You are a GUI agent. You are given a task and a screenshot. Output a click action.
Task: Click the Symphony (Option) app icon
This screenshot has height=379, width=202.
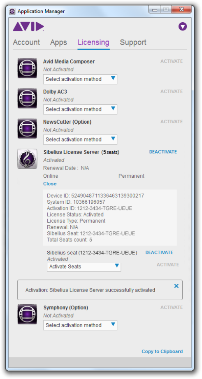[27, 314]
